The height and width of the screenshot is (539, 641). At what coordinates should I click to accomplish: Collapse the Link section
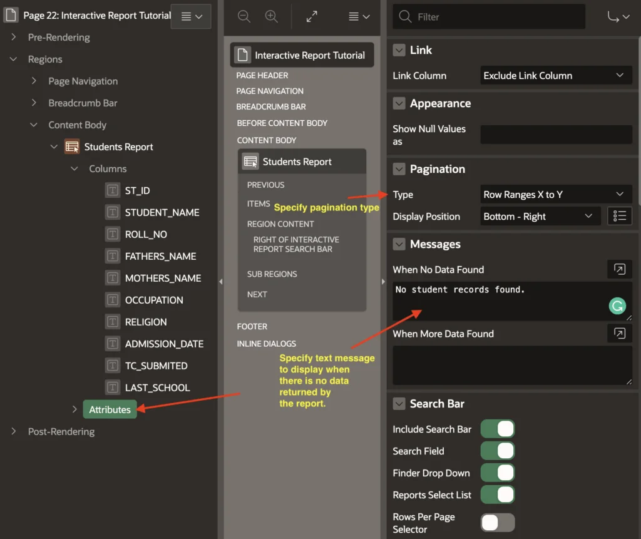399,50
